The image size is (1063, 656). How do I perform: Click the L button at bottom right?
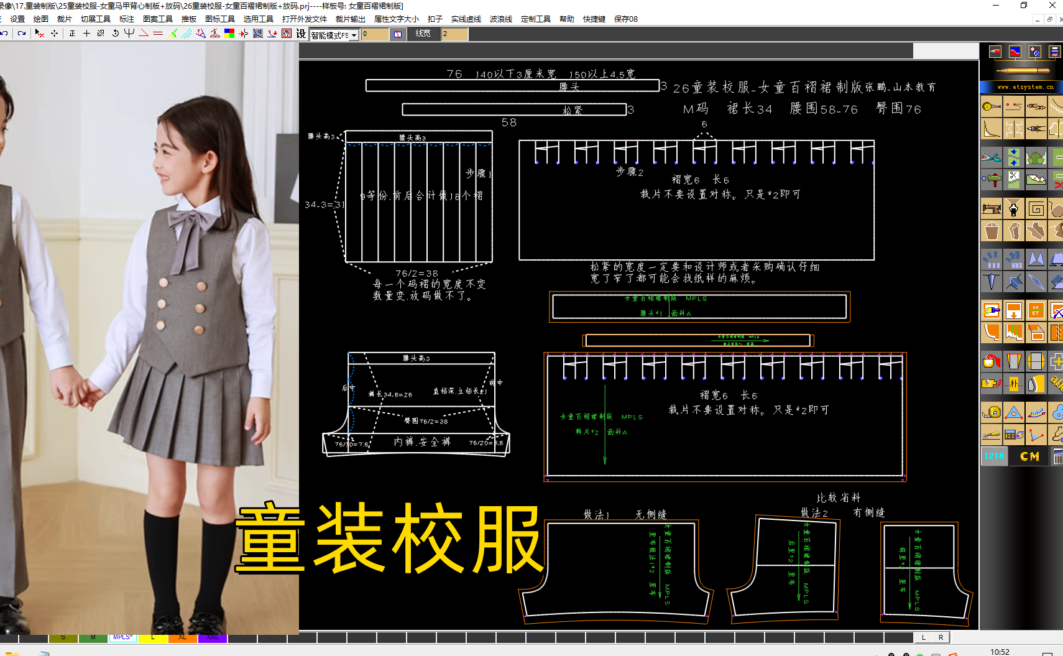[924, 638]
